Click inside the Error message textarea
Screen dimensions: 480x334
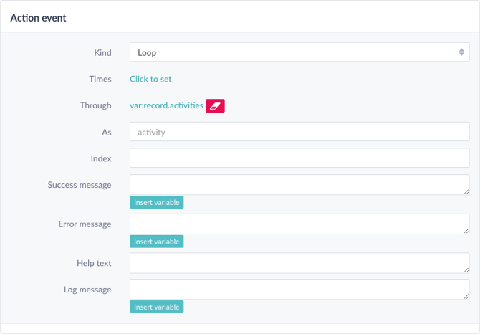tap(299, 224)
